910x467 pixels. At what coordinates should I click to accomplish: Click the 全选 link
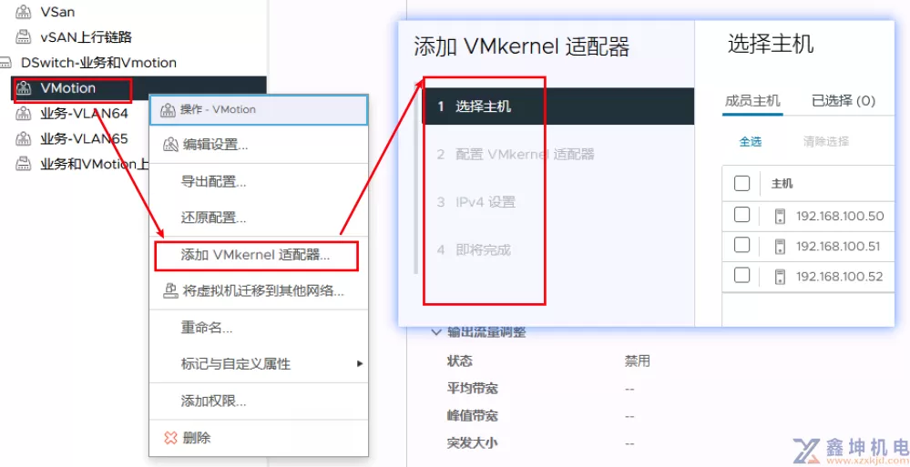tap(751, 141)
